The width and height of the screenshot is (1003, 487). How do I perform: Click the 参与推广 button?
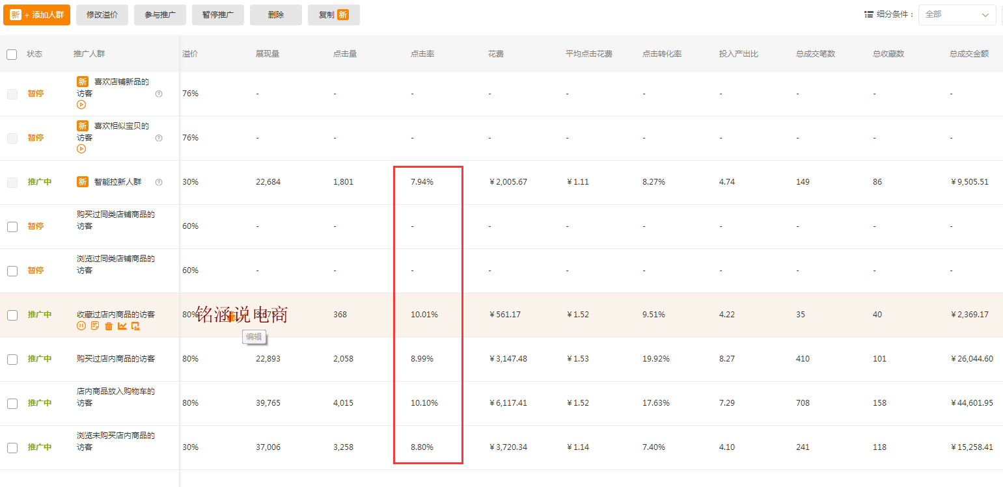(x=160, y=14)
